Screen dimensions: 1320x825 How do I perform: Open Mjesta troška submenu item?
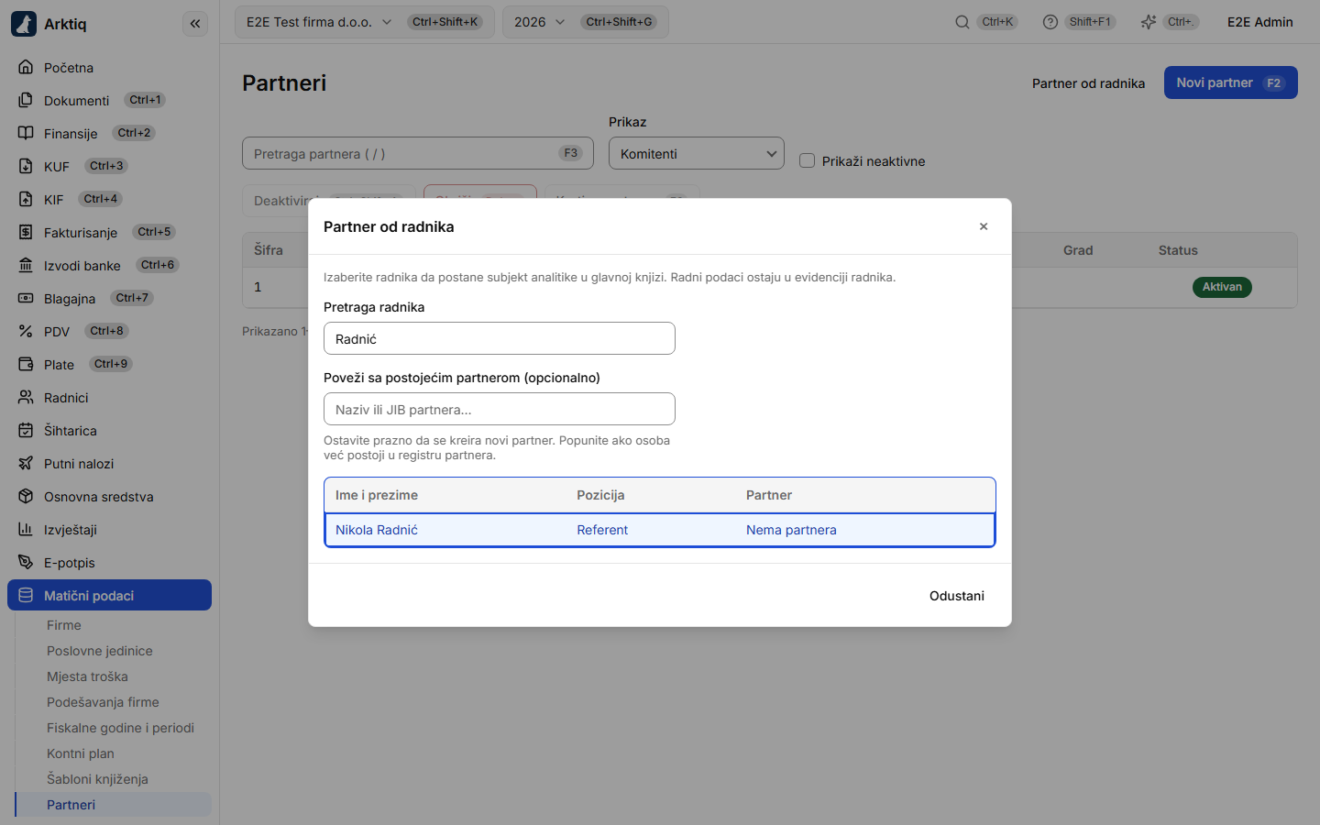[x=87, y=676]
